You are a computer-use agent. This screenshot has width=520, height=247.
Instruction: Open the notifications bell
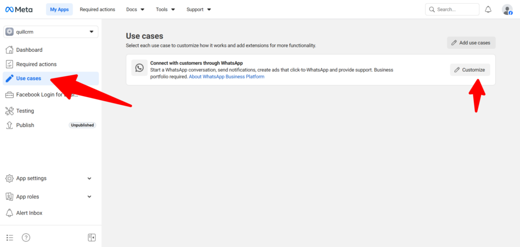(x=488, y=9)
